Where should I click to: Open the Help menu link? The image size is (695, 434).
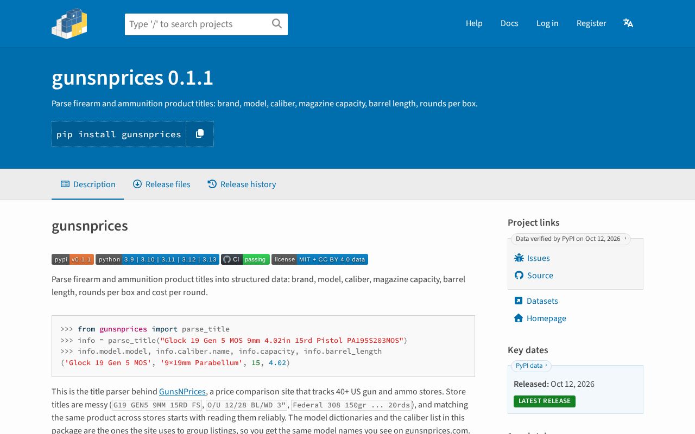tap(474, 23)
